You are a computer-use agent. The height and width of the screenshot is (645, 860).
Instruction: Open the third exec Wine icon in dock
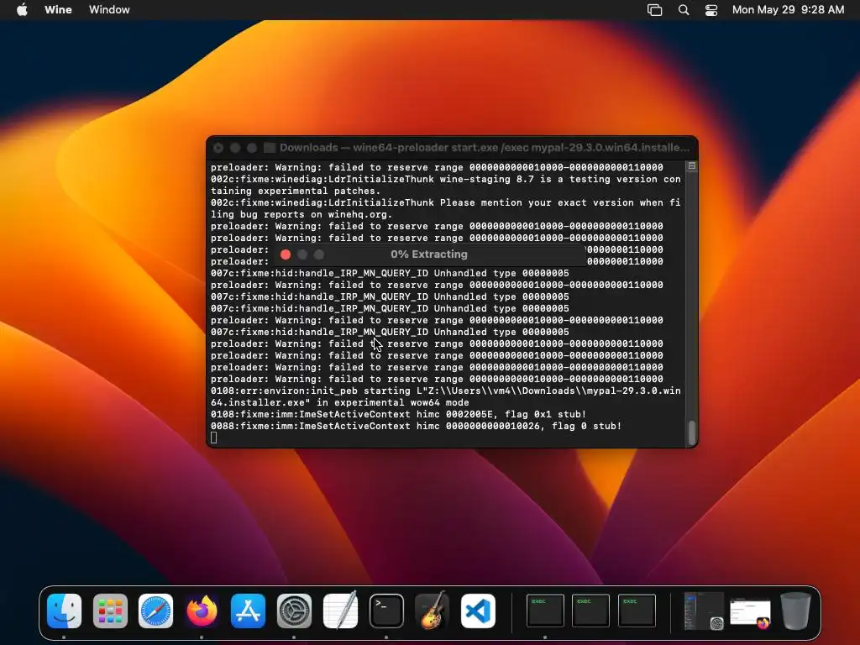pyautogui.click(x=637, y=610)
